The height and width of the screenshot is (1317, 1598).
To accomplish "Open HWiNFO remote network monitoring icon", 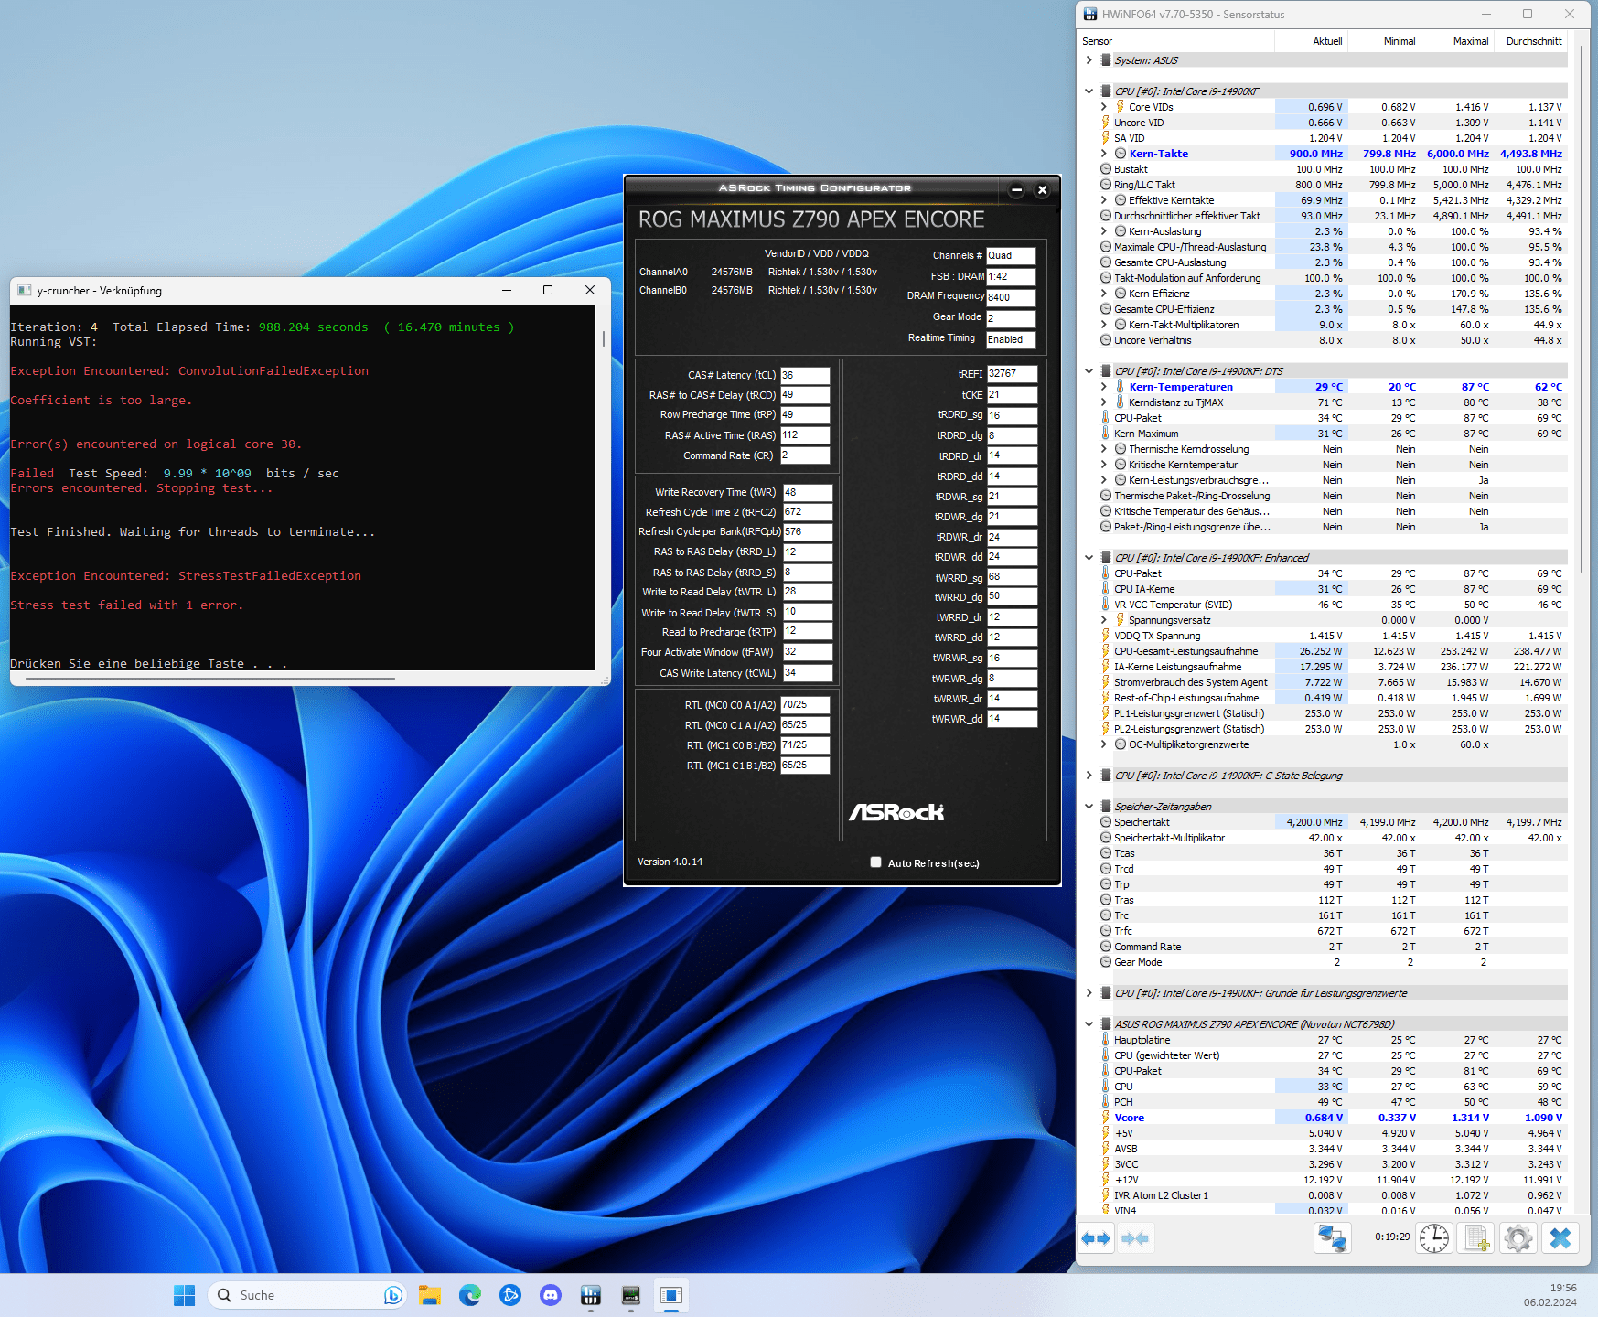I will pyautogui.click(x=1332, y=1238).
